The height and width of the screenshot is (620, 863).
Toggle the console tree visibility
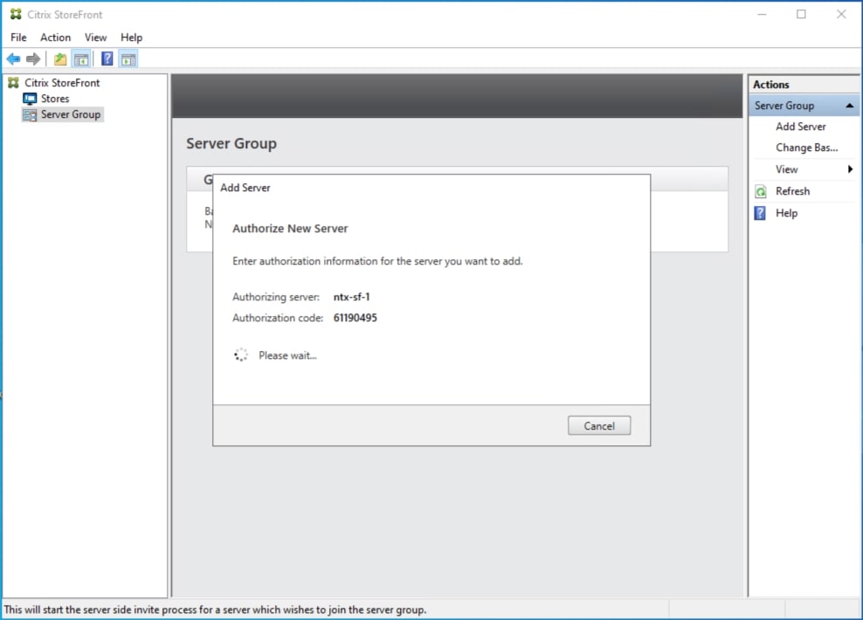(x=81, y=59)
